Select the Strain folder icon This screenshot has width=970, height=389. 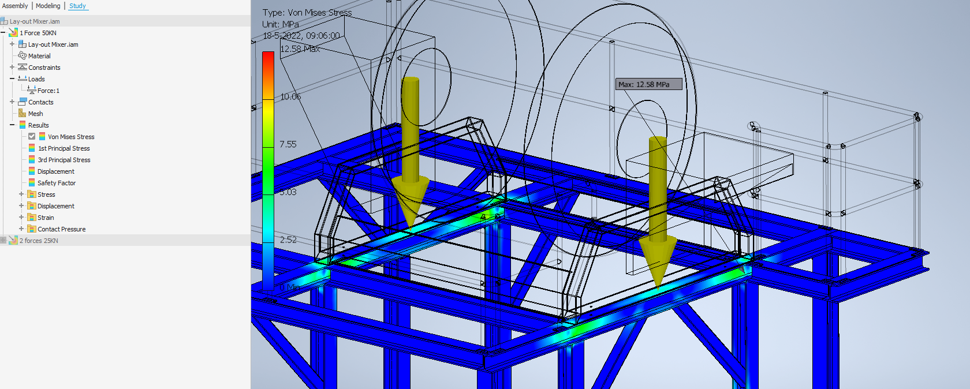click(x=32, y=218)
